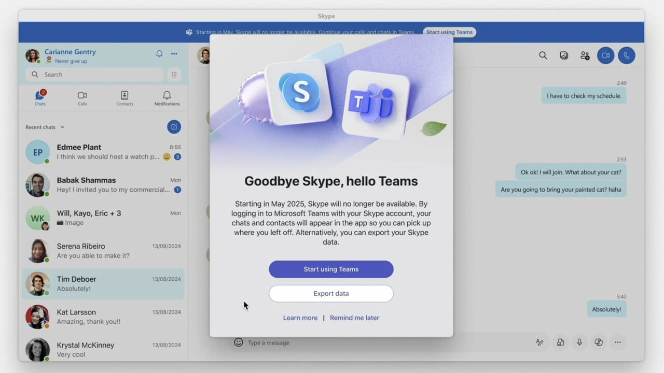Open the emoji picker in message box
The width and height of the screenshot is (664, 373).
pos(239,342)
